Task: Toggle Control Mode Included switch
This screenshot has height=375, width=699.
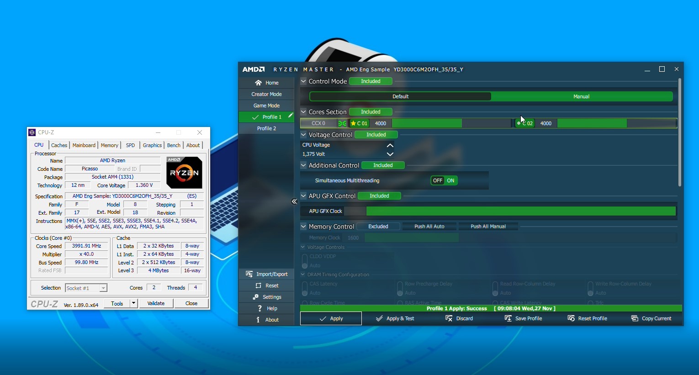Action: tap(371, 81)
